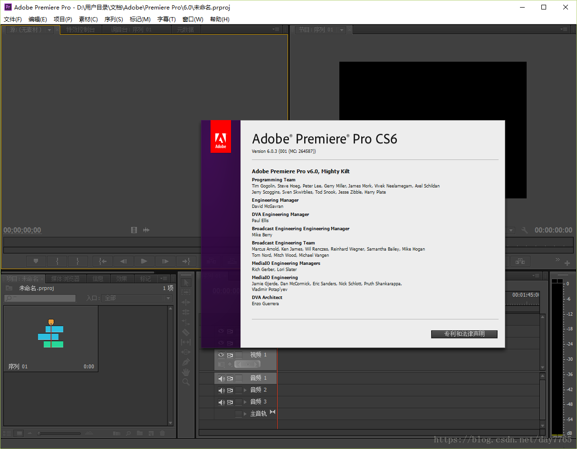The height and width of the screenshot is (449, 577).
Task: Select the Ripple Edit tool
Action: point(186,302)
